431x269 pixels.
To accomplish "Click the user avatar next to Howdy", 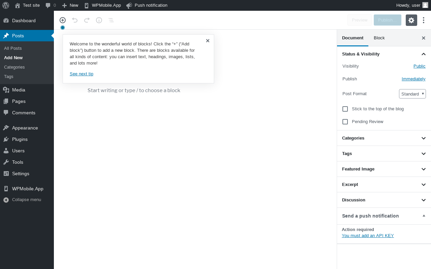I will click(425, 5).
